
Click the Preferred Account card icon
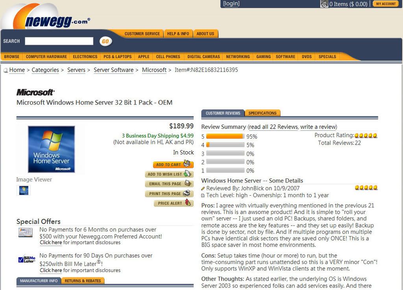(25, 233)
